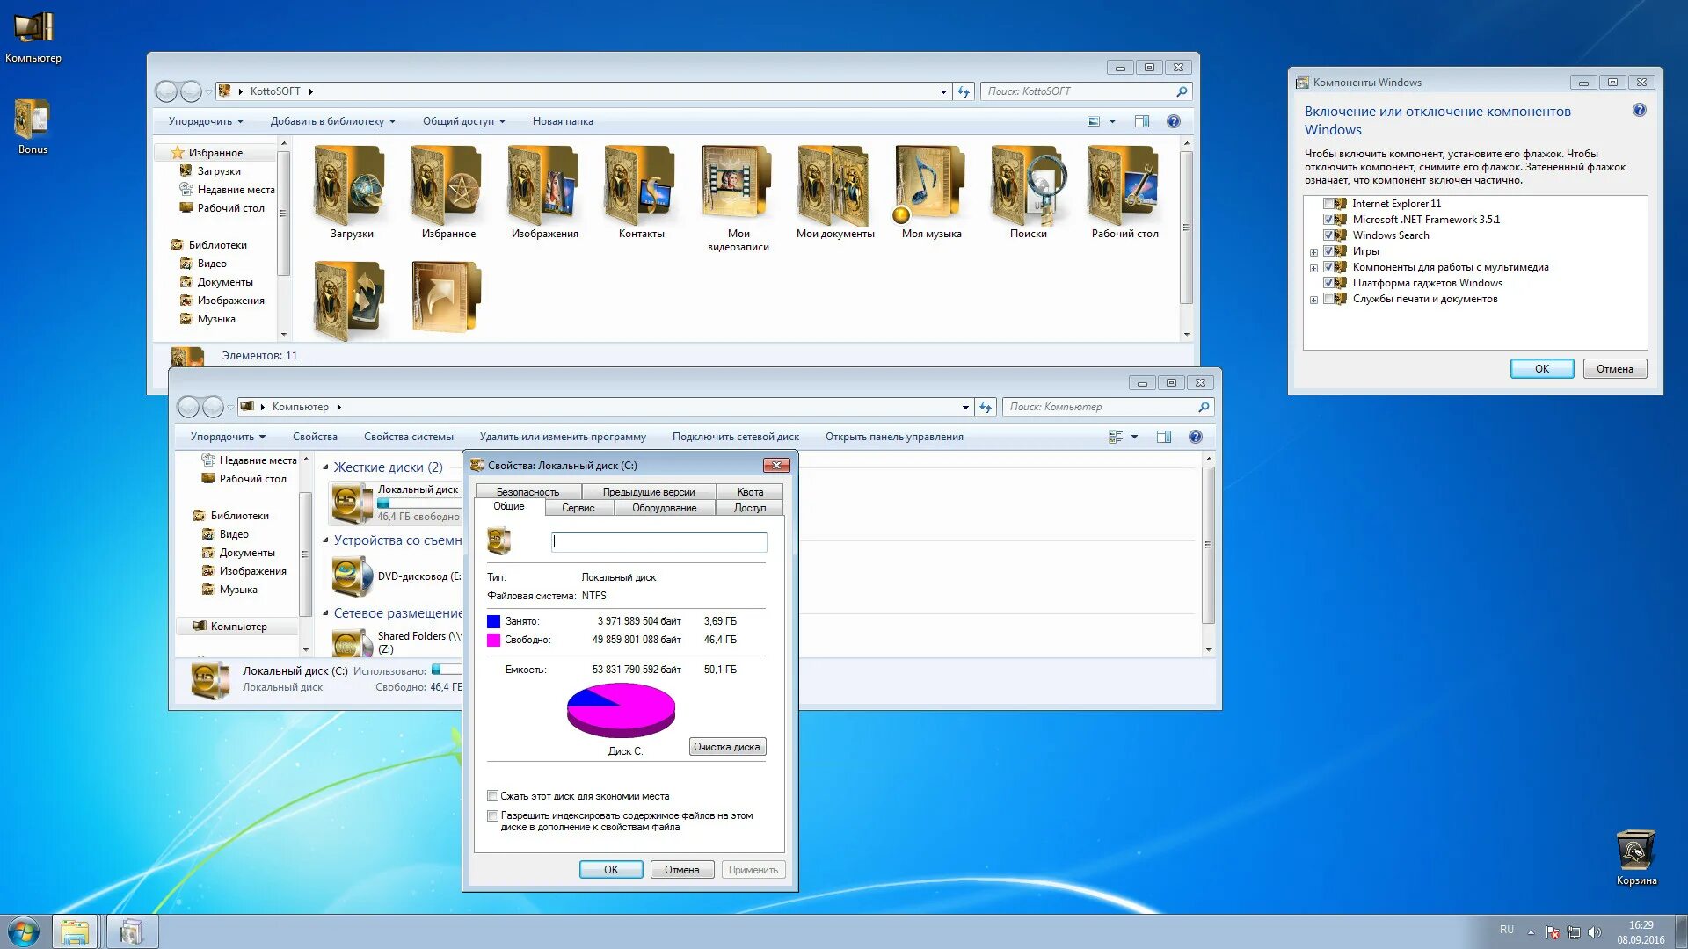Expand the Игры component tree node
The image size is (1688, 949).
pyautogui.click(x=1313, y=252)
